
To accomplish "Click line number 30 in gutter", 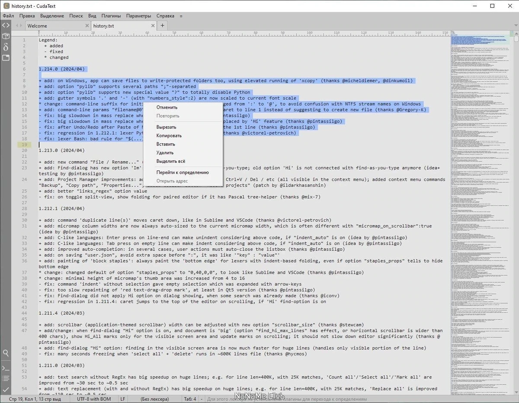I will click(x=24, y=220).
